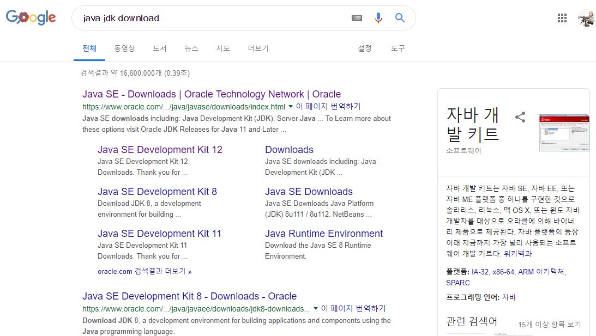Click the 관련 검색어 heading
This screenshot has height=336, width=596.
471,322
